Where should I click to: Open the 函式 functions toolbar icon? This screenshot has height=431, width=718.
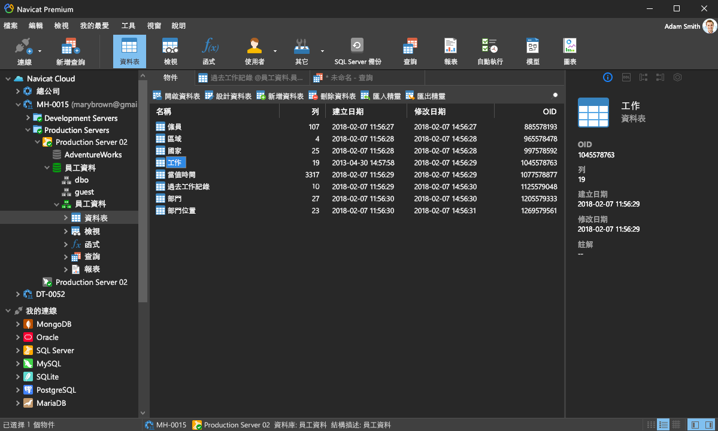tap(209, 51)
